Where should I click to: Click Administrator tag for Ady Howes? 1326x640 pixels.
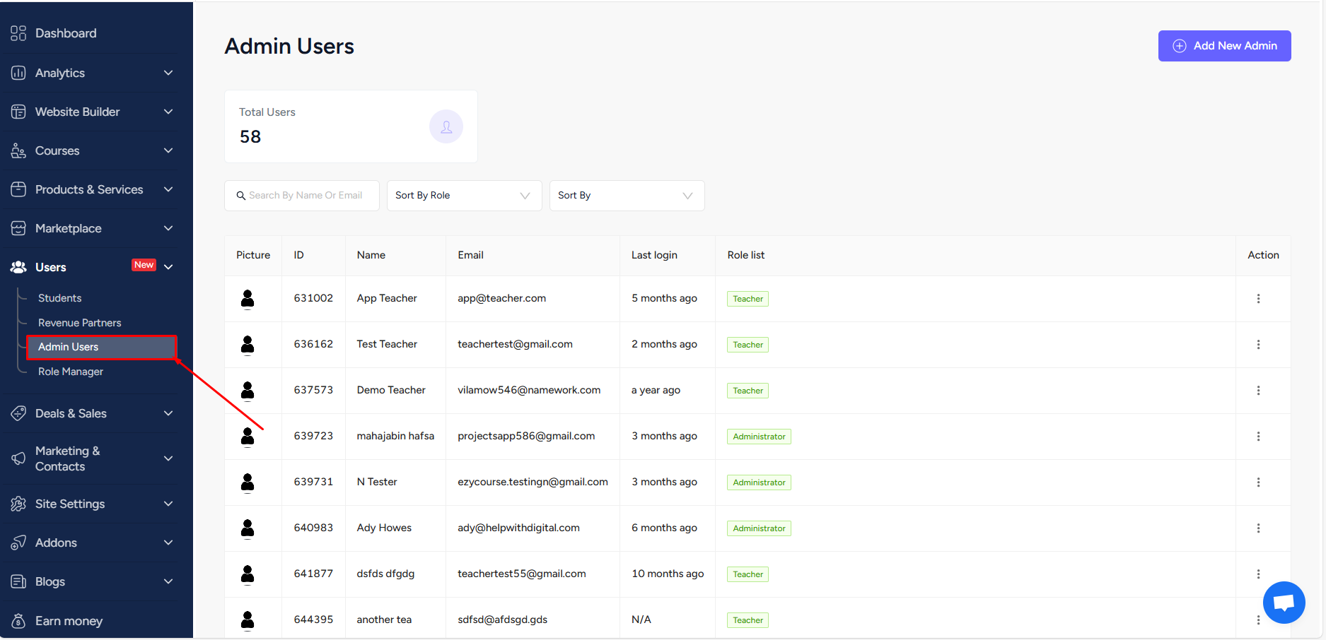point(759,528)
